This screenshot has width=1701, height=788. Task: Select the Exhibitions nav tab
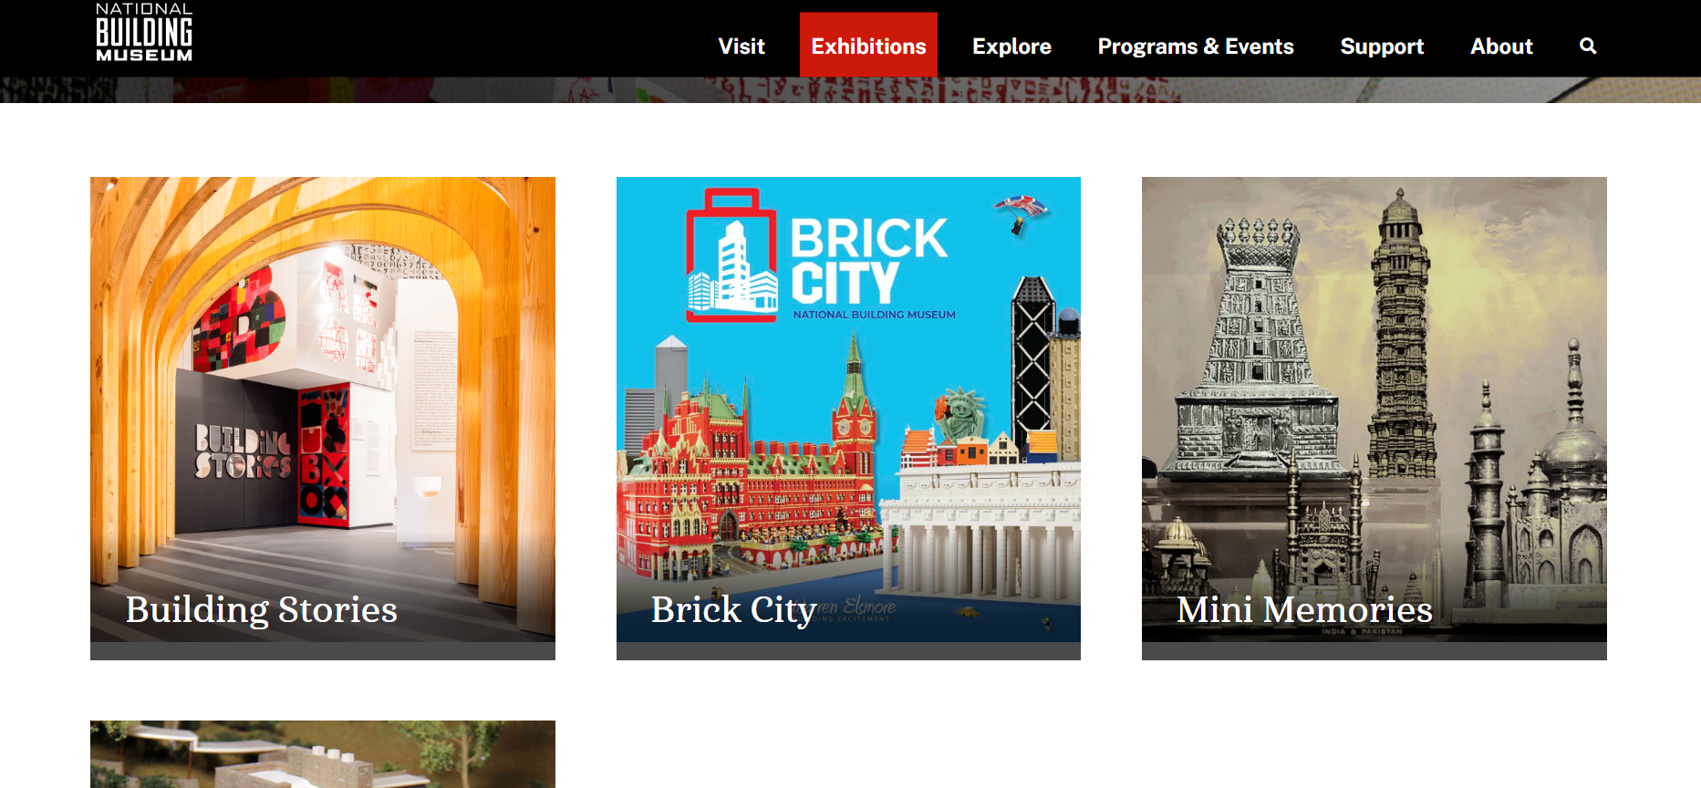pos(868,46)
